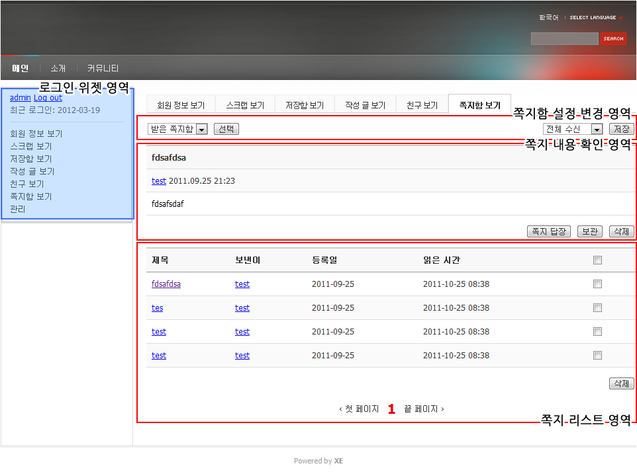Check the box for the tes message

point(597,308)
